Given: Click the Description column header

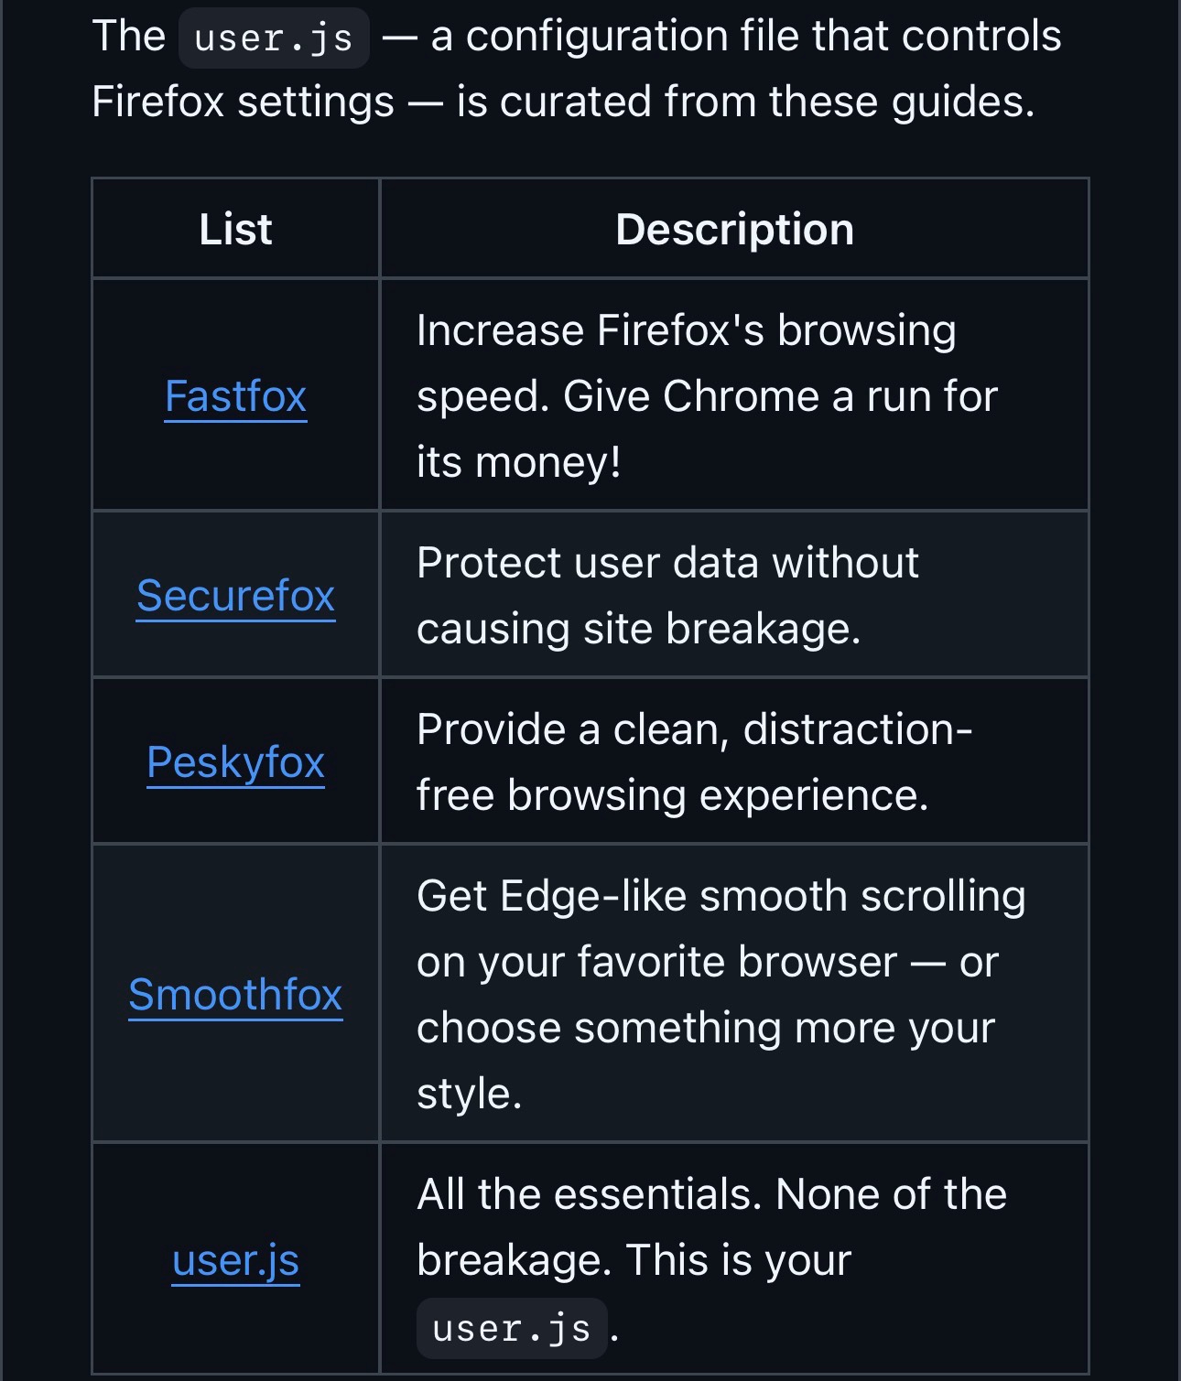Looking at the screenshot, I should 734,229.
